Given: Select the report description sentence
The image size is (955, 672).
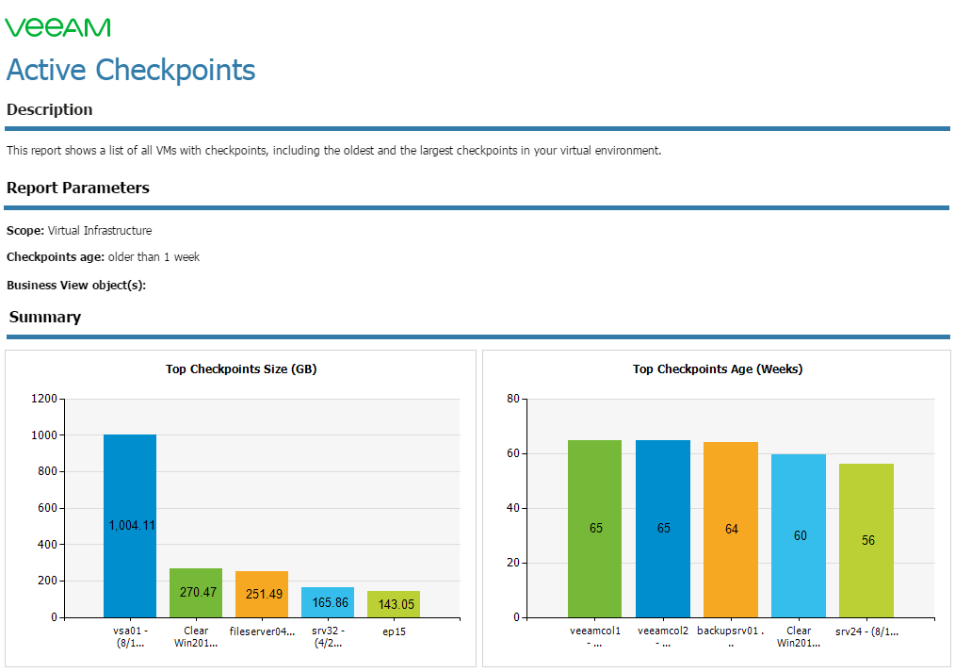Looking at the screenshot, I should (x=333, y=151).
